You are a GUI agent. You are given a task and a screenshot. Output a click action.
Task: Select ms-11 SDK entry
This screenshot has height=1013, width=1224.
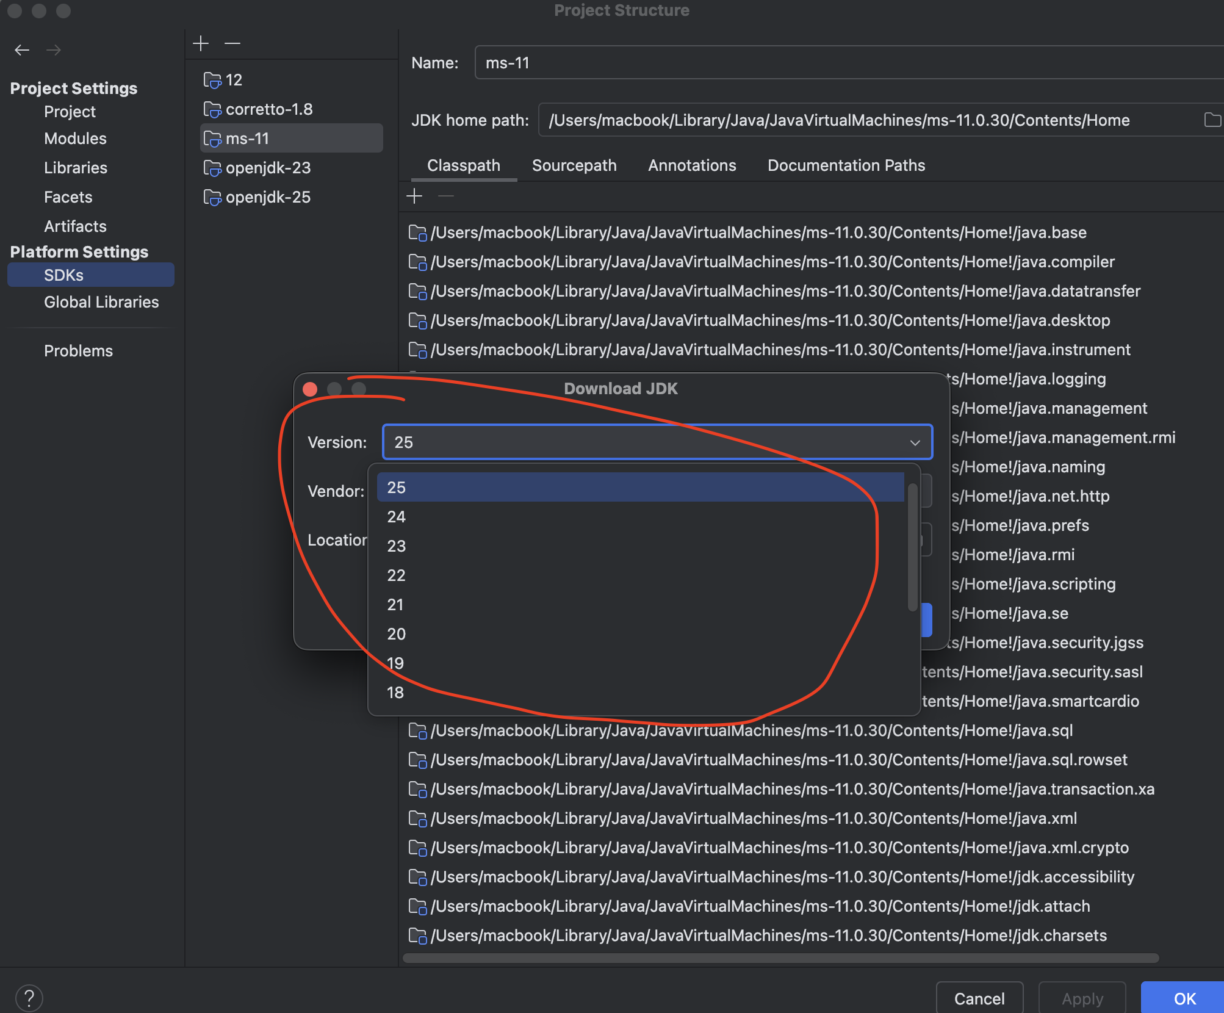point(292,139)
